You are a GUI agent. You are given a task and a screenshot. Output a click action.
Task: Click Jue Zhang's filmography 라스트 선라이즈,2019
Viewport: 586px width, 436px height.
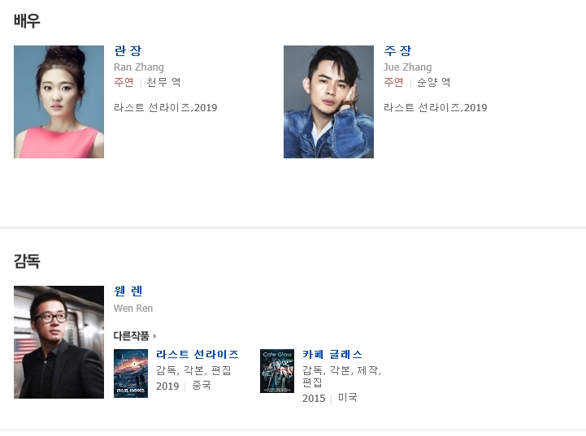coord(436,108)
